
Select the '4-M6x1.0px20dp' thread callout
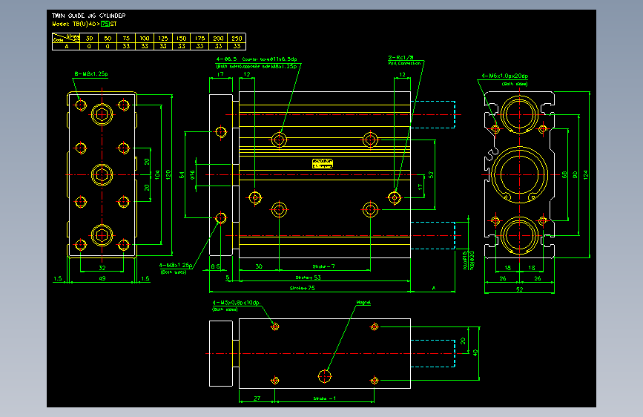click(x=505, y=76)
